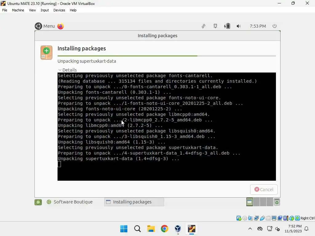
Task: Click the VirtualBox keyboard capture arrow indicator
Action: [297, 218]
